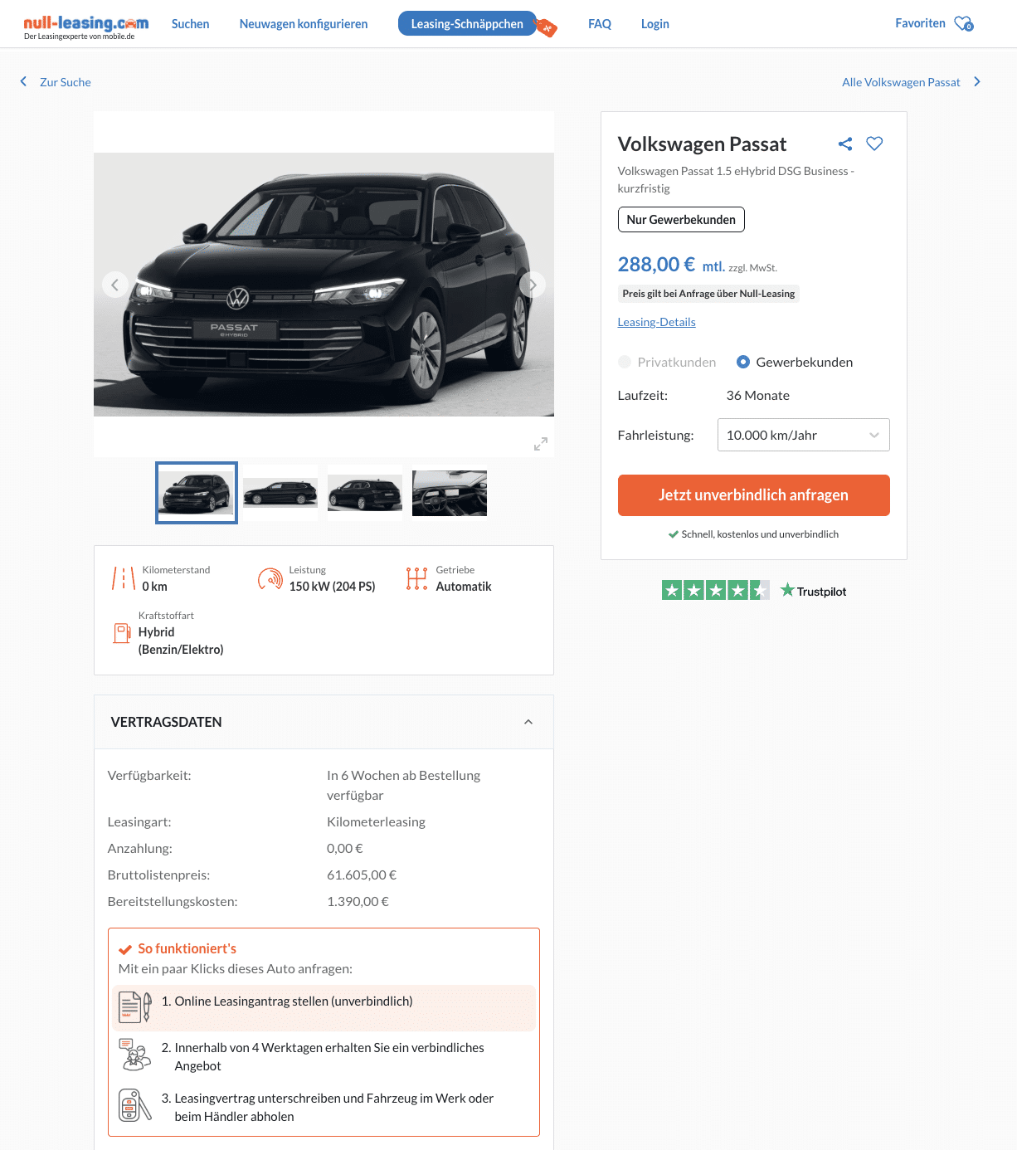Viewport: 1017px width, 1150px height.
Task: Click the share icon next to Volkswagen Passat
Action: click(845, 144)
